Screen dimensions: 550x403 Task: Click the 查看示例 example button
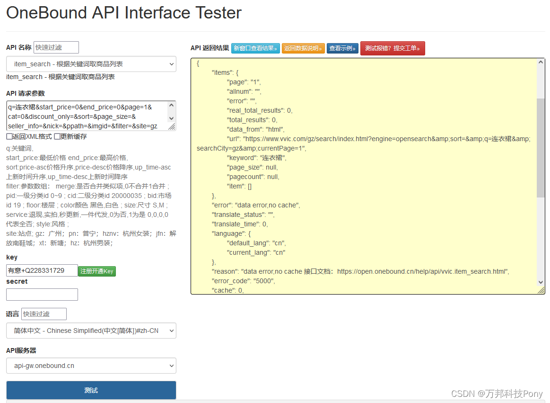tap(342, 48)
